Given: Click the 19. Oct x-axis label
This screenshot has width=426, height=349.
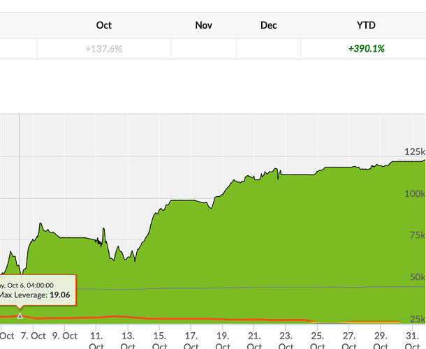Looking at the screenshot, I should pos(223,341).
